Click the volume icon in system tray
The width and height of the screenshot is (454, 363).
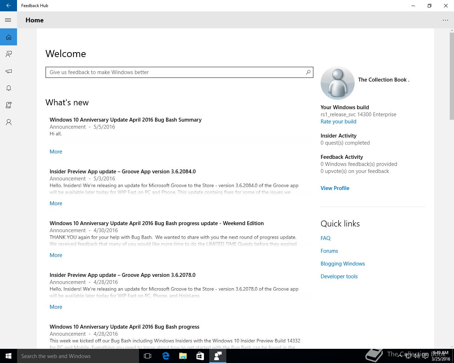coord(417,356)
